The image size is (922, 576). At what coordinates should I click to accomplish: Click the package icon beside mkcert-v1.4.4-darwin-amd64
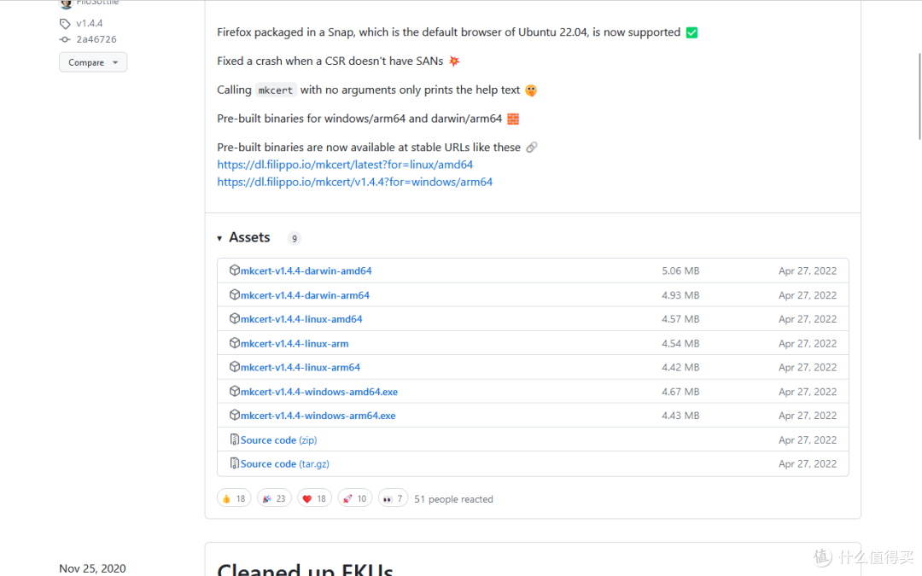235,271
